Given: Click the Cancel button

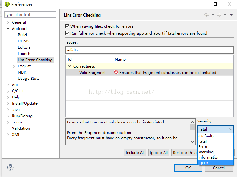Looking at the screenshot, I should tap(219, 168).
